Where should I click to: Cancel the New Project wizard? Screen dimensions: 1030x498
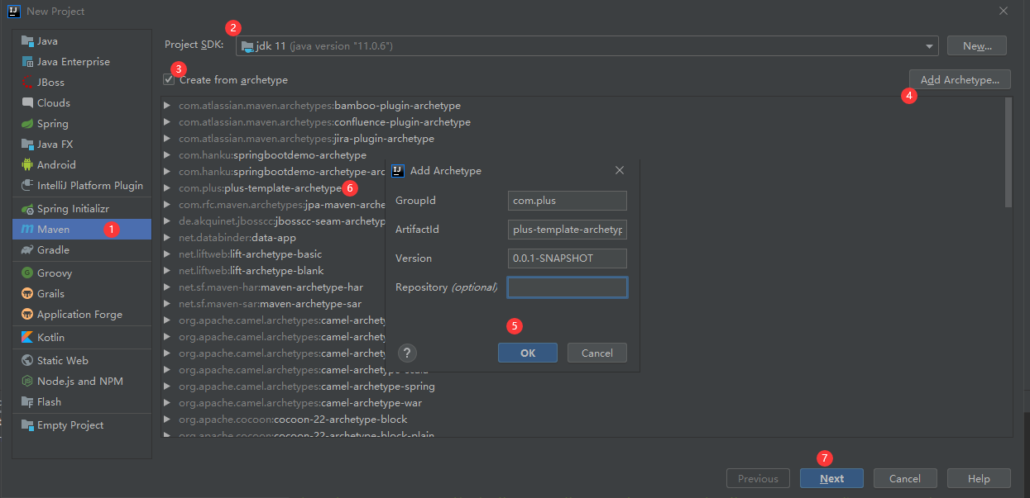click(x=905, y=479)
